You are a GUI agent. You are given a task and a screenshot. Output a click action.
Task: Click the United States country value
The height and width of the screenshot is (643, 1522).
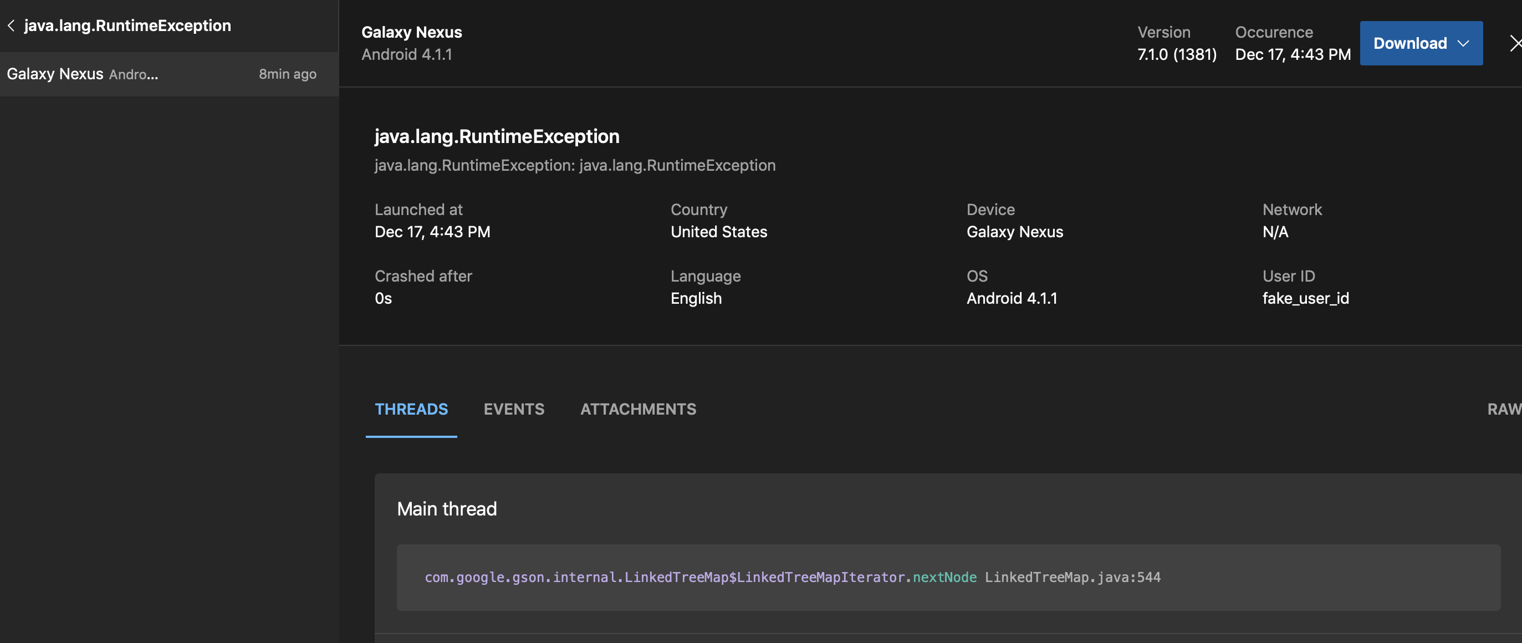click(718, 232)
